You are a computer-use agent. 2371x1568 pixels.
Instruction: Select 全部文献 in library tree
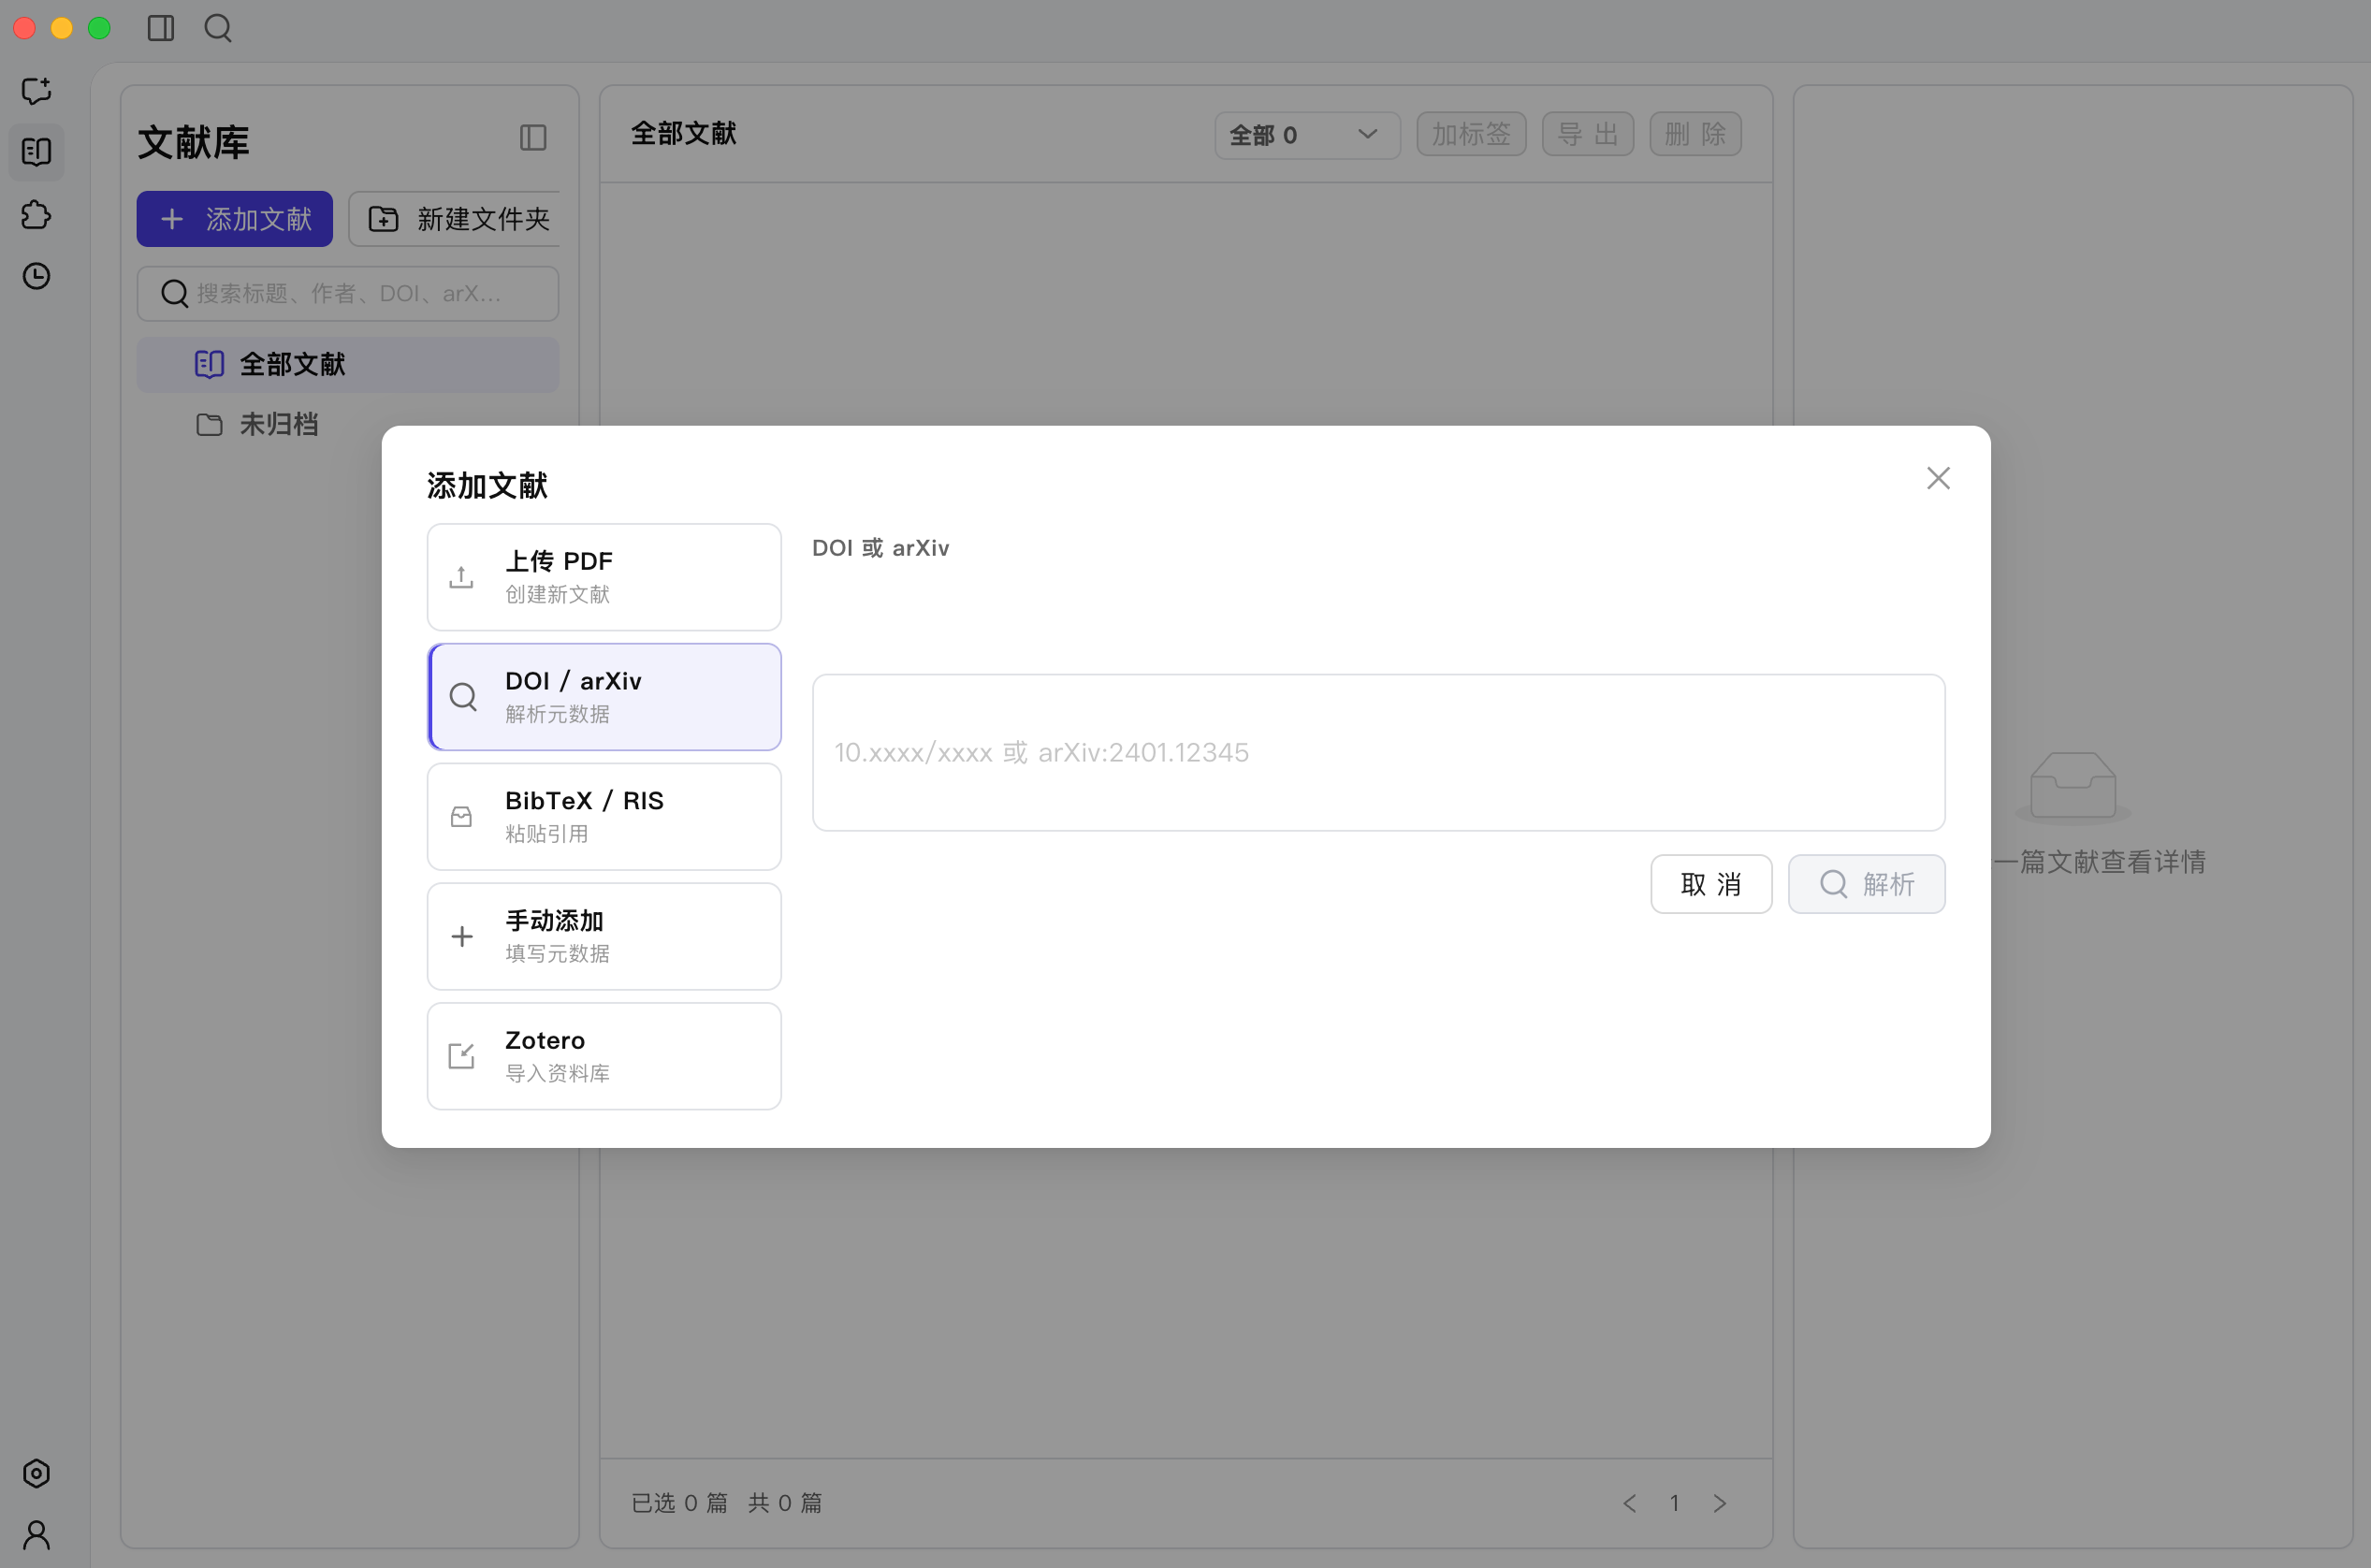point(348,364)
